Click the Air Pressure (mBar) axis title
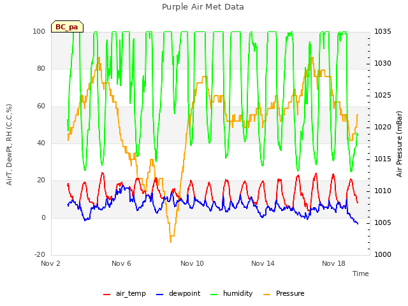 (x=399, y=144)
